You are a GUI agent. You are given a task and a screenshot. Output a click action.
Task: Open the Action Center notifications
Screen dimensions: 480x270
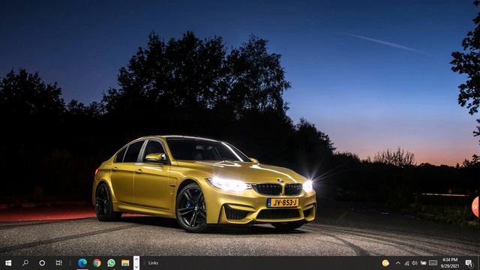click(469, 263)
